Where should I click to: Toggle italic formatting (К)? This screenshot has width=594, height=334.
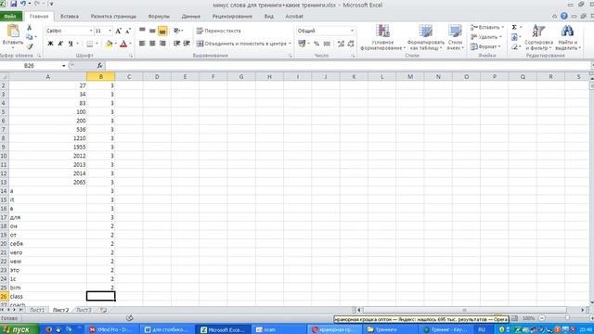point(59,44)
